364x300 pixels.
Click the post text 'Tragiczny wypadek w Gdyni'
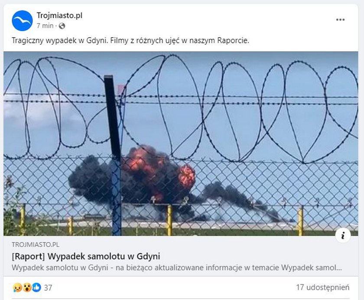click(60, 41)
